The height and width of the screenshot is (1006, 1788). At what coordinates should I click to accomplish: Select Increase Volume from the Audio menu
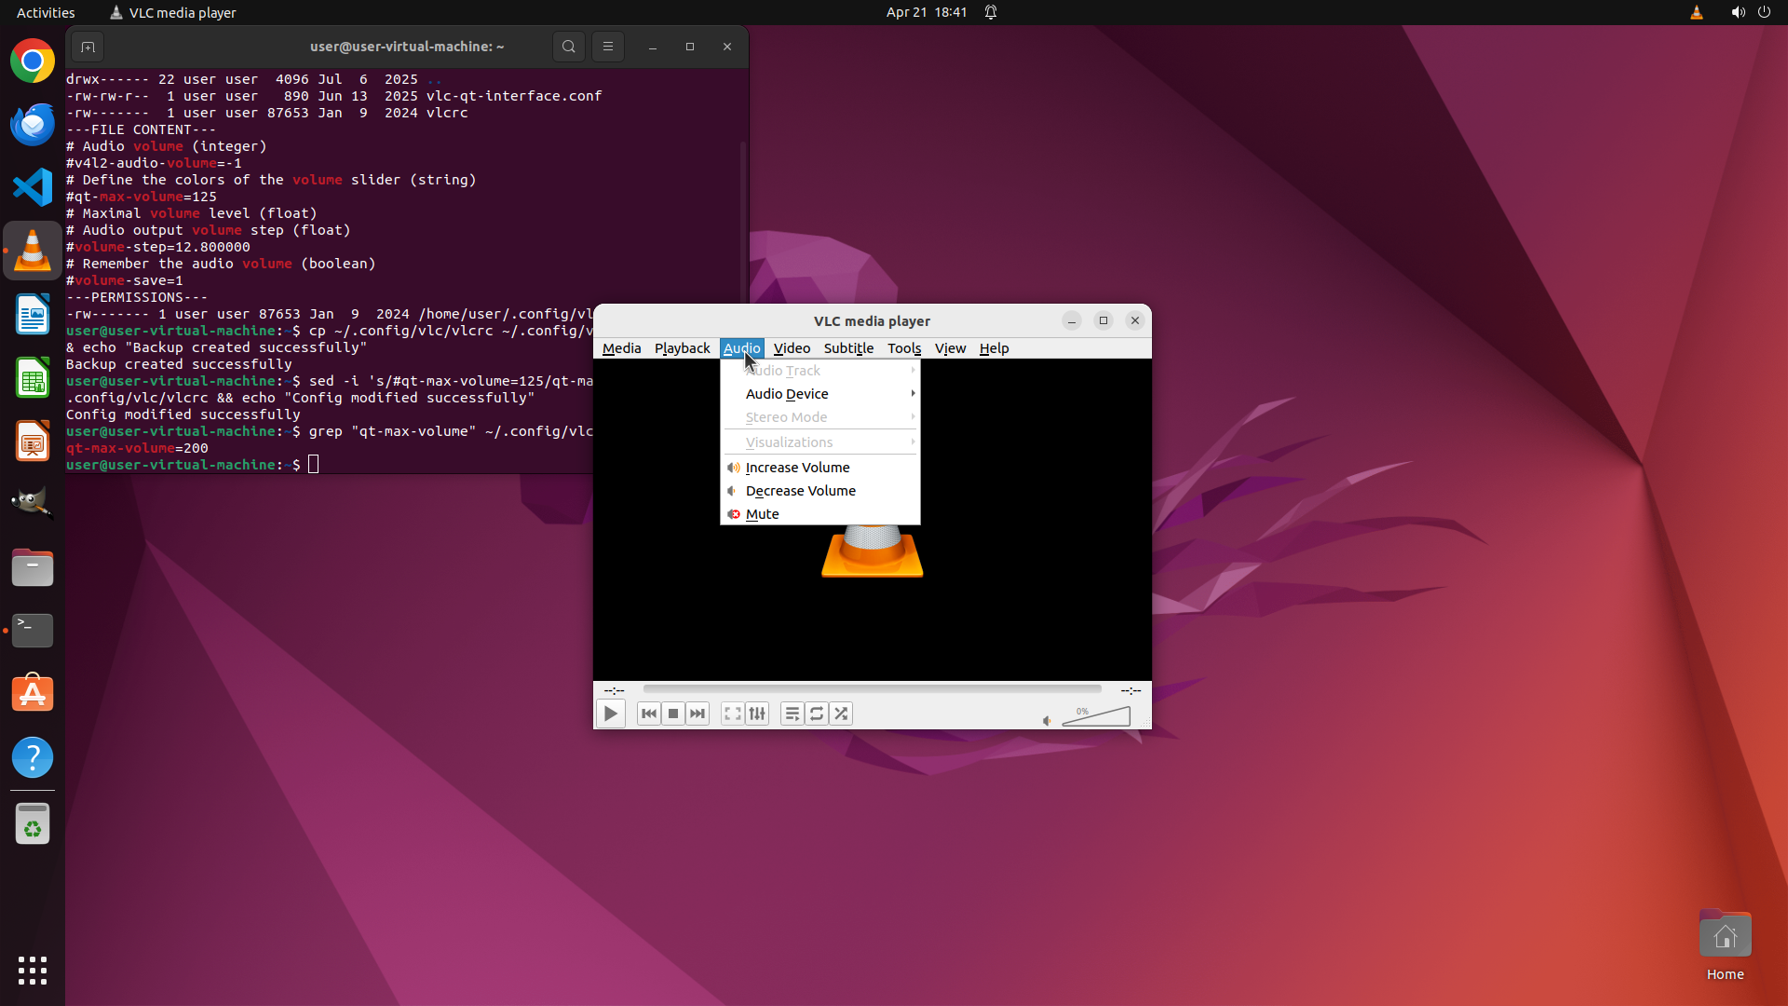pyautogui.click(x=797, y=468)
